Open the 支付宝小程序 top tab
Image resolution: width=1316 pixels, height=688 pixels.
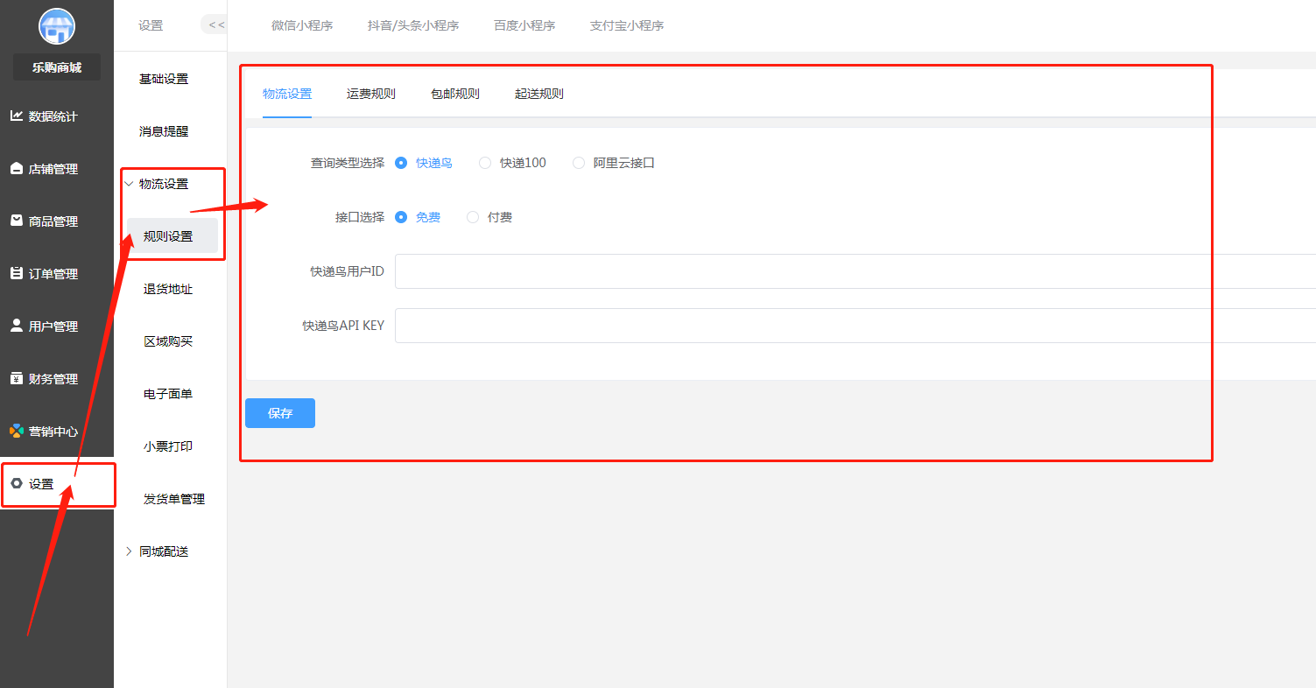pyautogui.click(x=627, y=25)
